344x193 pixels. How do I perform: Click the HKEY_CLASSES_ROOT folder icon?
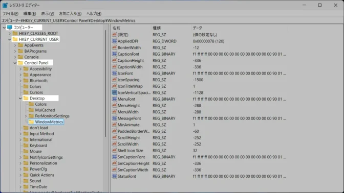click(15, 33)
